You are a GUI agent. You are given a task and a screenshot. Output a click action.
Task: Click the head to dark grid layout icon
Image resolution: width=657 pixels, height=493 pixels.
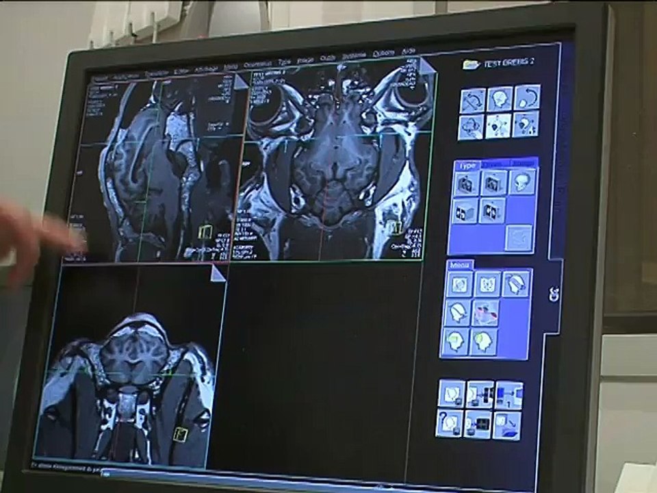(478, 425)
